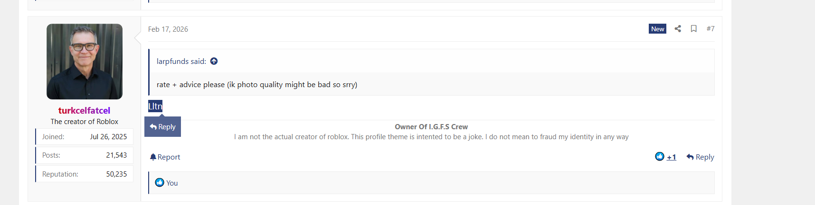Click the share icon on post #7

point(678,29)
